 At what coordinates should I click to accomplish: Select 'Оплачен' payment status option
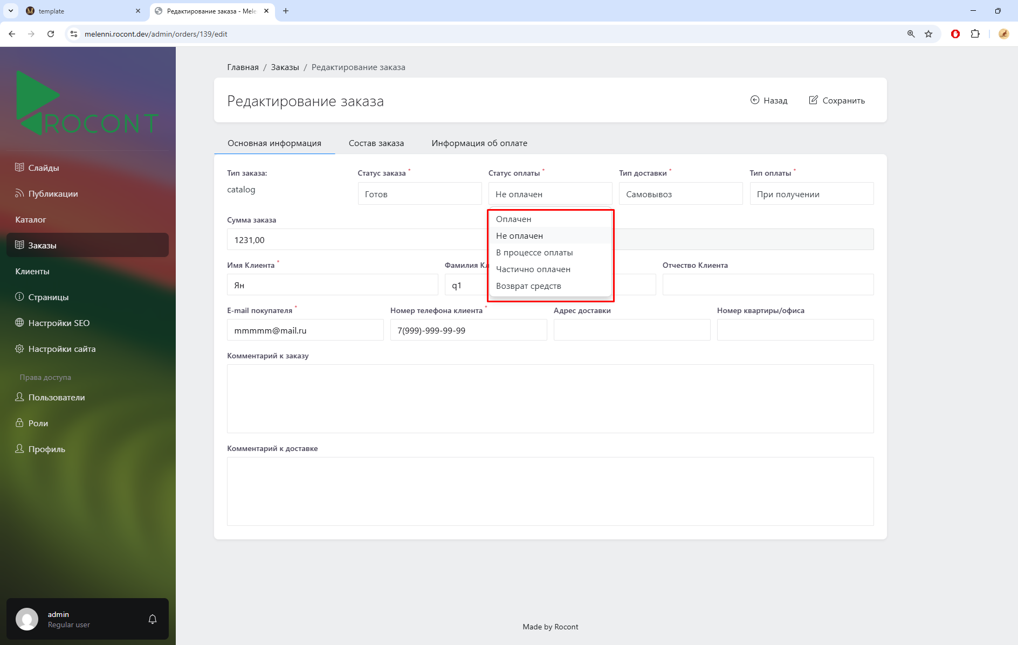(x=513, y=219)
